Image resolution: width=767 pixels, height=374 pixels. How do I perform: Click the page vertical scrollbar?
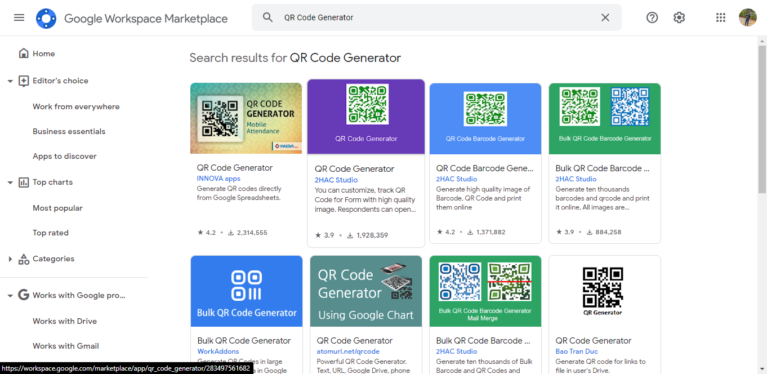(762, 120)
